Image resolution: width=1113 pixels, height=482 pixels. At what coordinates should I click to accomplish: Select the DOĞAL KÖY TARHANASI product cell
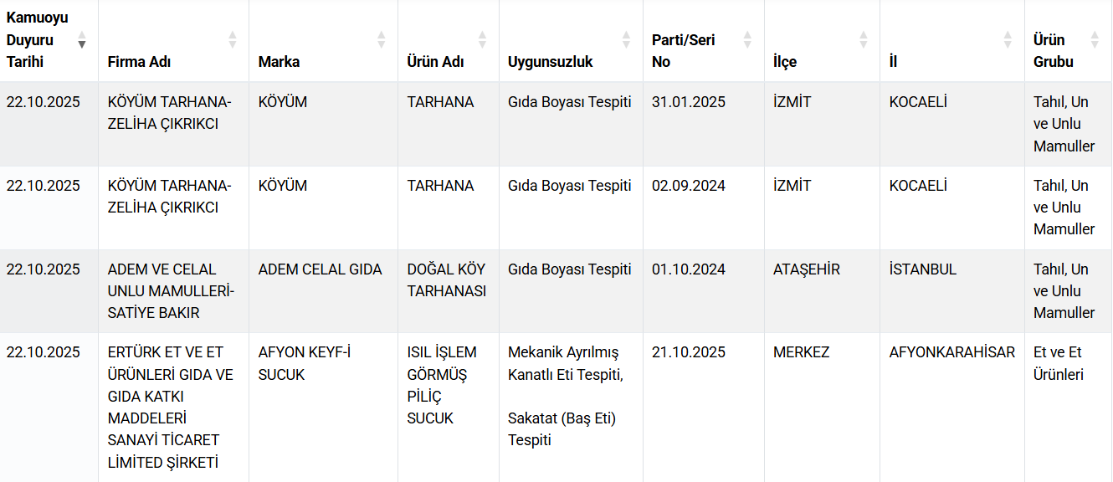point(446,280)
